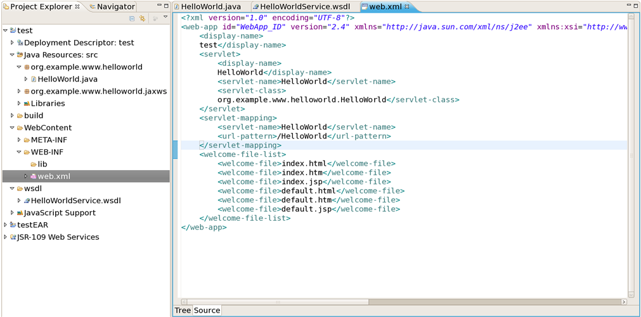The height and width of the screenshot is (317, 641).
Task: Select the lib folder label
Action: 42,164
